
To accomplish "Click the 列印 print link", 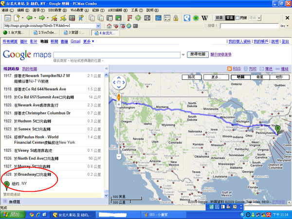I will 253,69.
